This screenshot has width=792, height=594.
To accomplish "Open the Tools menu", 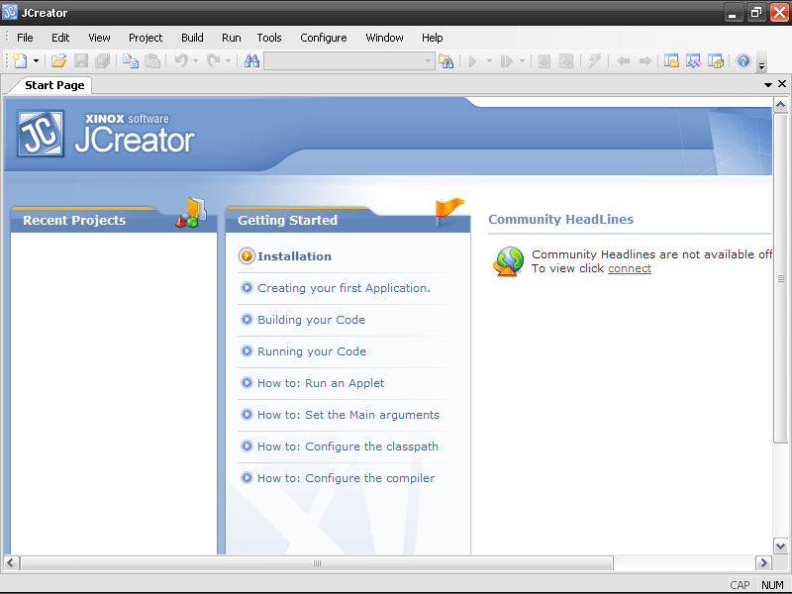I will click(268, 38).
